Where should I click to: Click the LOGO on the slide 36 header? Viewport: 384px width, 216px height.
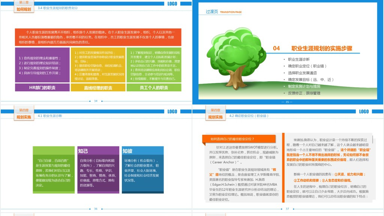172,112
